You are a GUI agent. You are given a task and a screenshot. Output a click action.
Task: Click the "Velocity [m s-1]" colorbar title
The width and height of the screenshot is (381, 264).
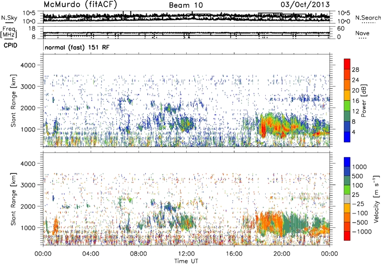coord(376,199)
